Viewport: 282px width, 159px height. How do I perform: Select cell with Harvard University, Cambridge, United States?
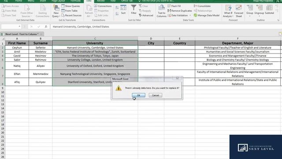click(95, 48)
